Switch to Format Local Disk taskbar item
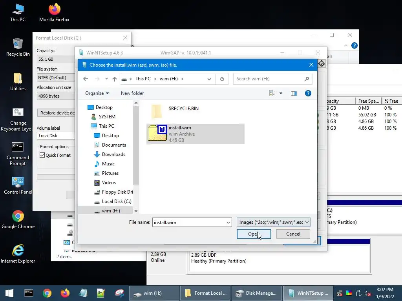The height and width of the screenshot is (301, 402). click(205, 293)
